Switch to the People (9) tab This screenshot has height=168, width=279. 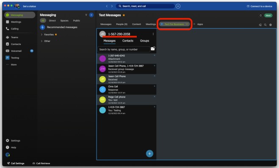tap(122, 24)
